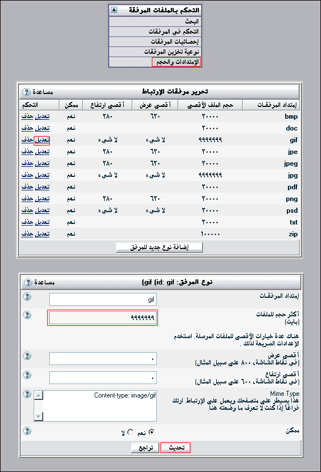
Task: Click أقصى ارتفاع column header
Action: click(x=107, y=105)
